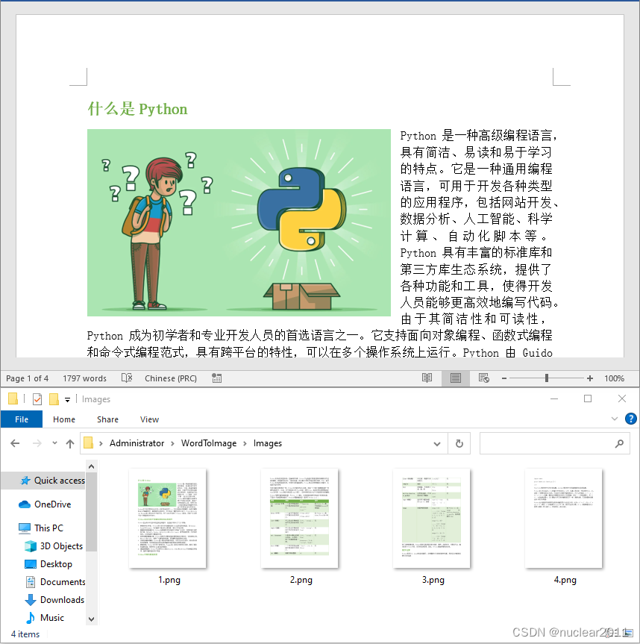The height and width of the screenshot is (644, 640).
Task: Click the folder icon in Explorer title bar
Action: point(13,398)
